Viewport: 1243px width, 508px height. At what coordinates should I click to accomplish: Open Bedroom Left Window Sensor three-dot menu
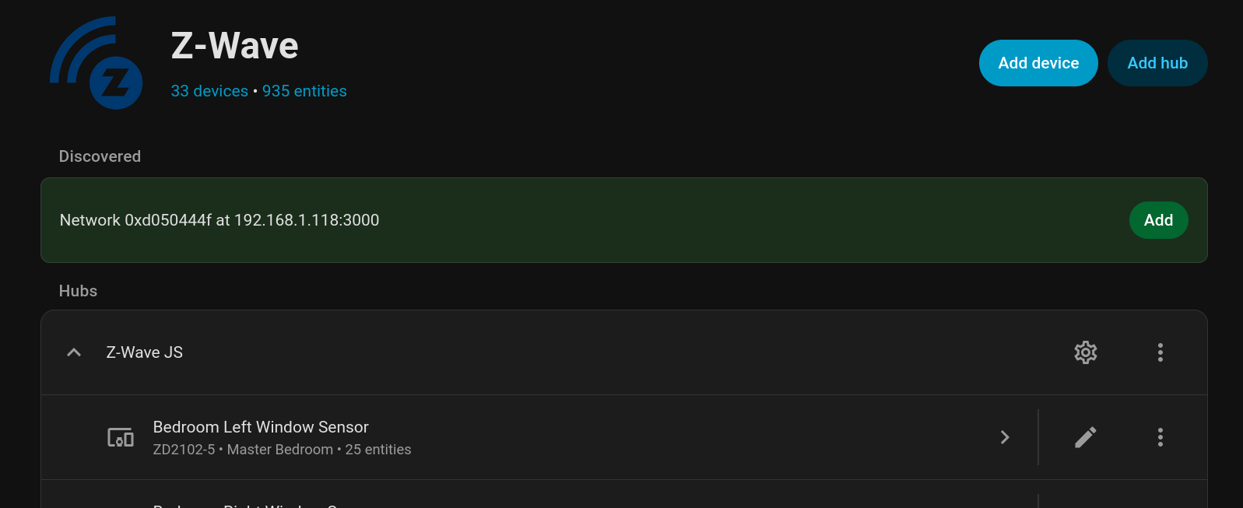1160,437
